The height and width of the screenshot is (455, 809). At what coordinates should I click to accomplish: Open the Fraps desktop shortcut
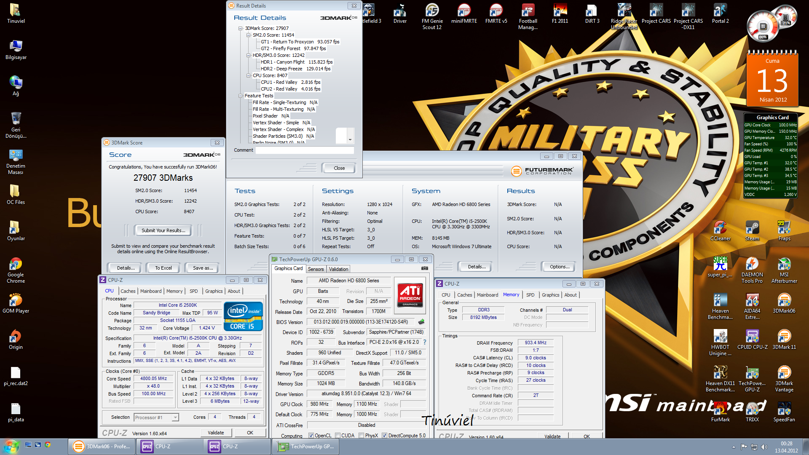coord(784,230)
